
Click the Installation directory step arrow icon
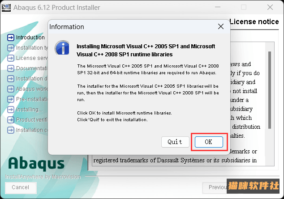[11, 79]
